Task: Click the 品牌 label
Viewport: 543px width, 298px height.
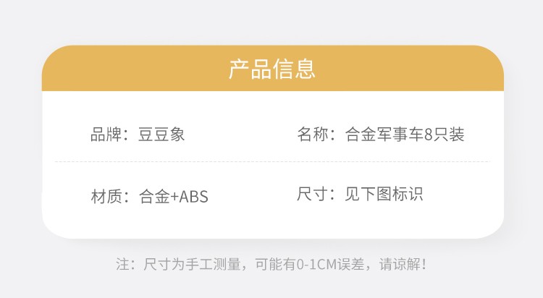Action: [106, 135]
